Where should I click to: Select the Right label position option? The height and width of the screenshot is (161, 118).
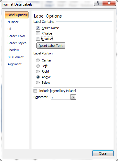(38, 71)
